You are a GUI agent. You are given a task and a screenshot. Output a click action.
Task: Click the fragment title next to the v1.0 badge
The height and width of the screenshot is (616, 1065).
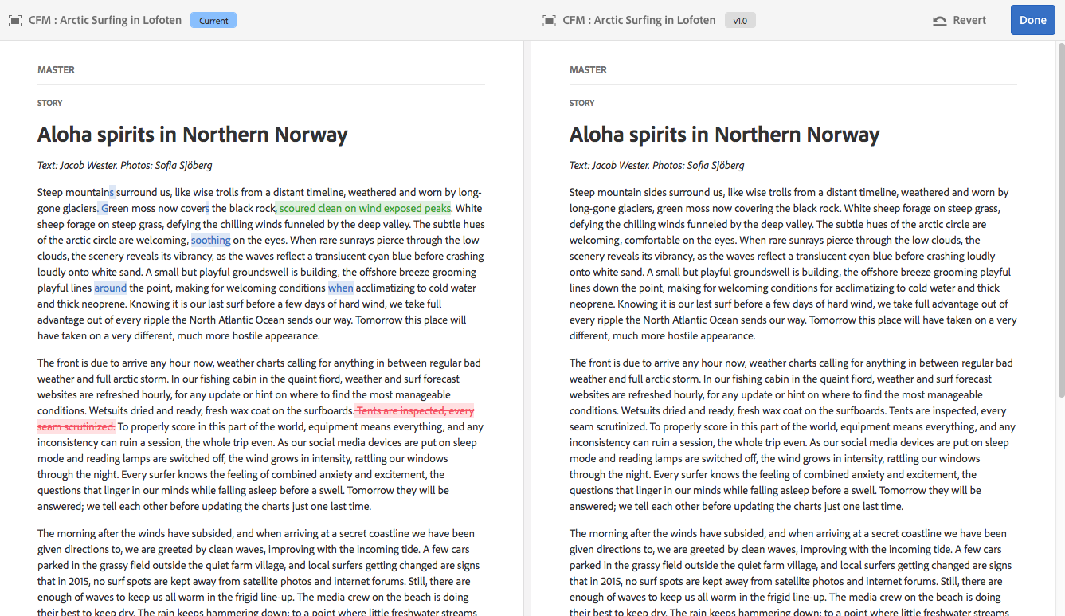pyautogui.click(x=639, y=20)
